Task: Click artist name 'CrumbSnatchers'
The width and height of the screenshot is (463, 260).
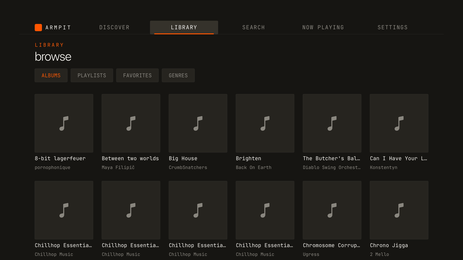Action: coord(188,168)
